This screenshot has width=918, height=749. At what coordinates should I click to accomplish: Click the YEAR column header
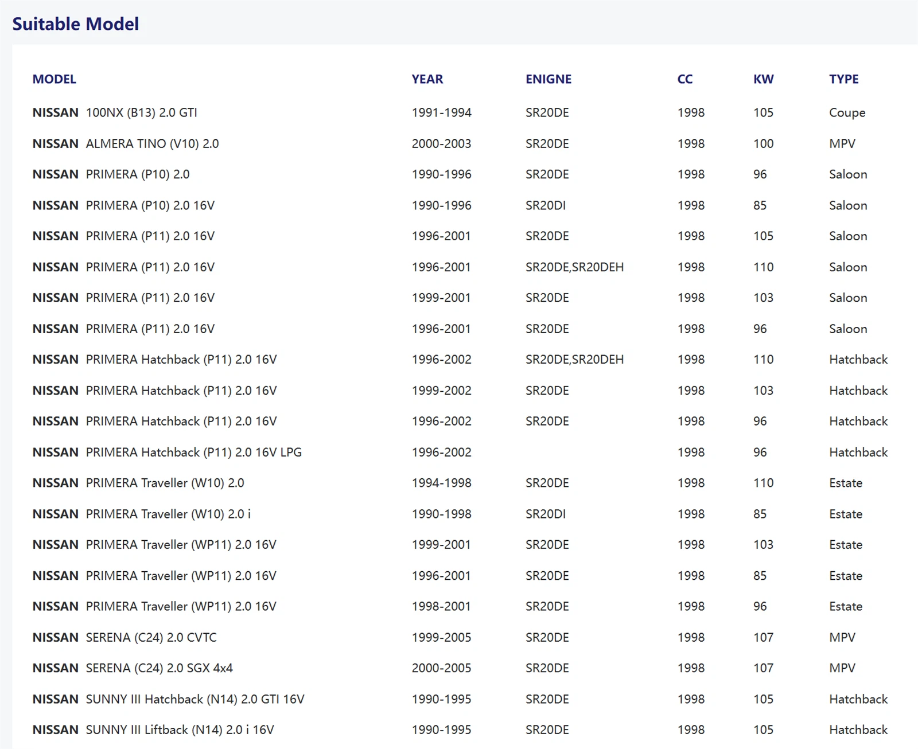point(427,79)
